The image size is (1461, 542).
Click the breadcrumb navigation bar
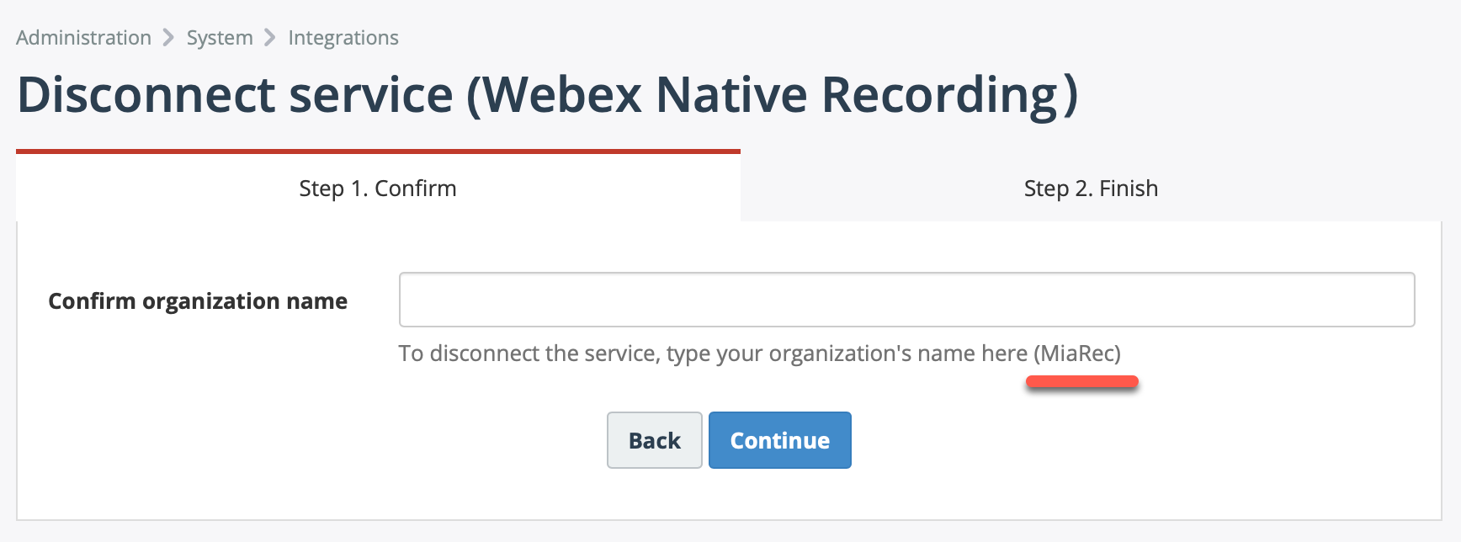click(x=207, y=37)
